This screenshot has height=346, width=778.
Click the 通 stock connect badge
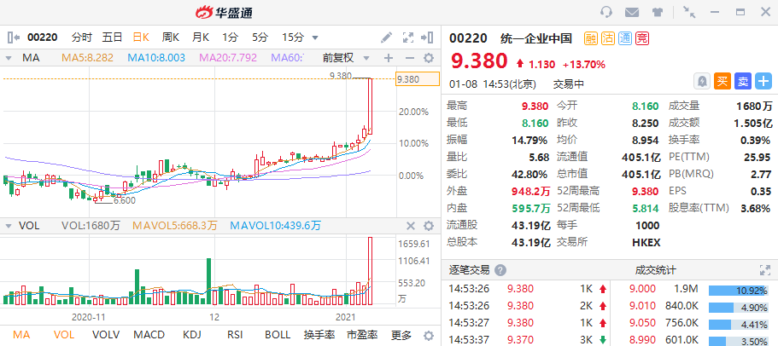coord(624,38)
